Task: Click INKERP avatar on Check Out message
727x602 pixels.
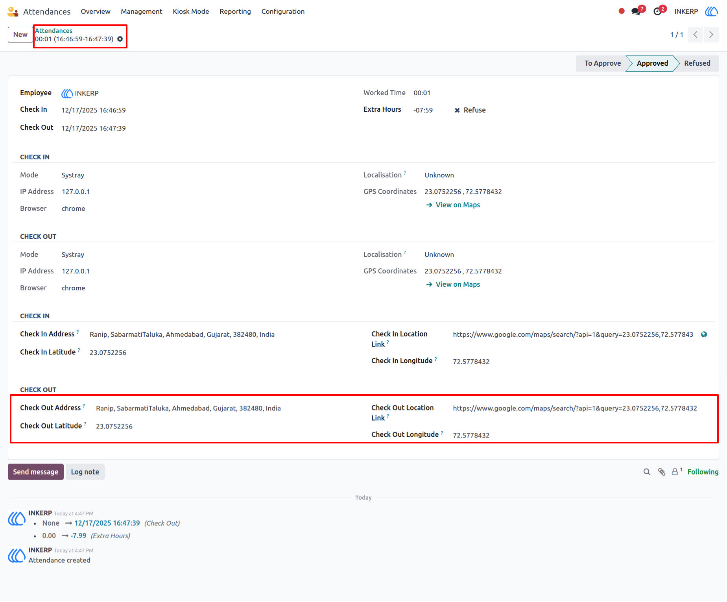Action: pyautogui.click(x=17, y=519)
